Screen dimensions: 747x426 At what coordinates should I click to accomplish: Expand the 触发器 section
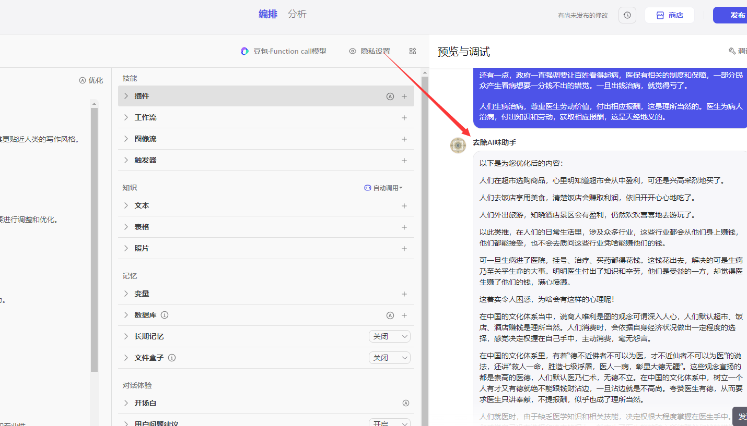click(126, 160)
